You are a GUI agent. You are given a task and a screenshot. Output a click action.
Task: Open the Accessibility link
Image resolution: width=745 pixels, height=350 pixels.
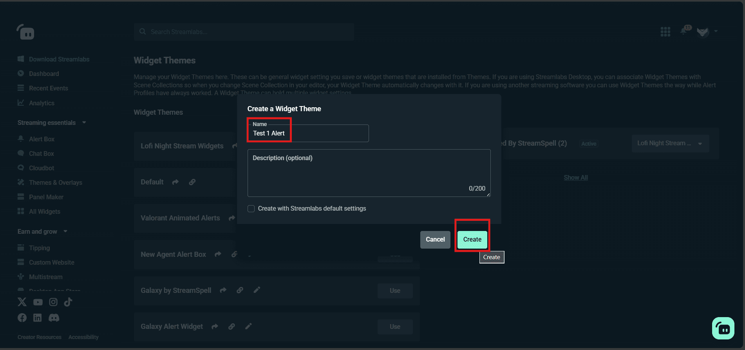[x=83, y=337]
